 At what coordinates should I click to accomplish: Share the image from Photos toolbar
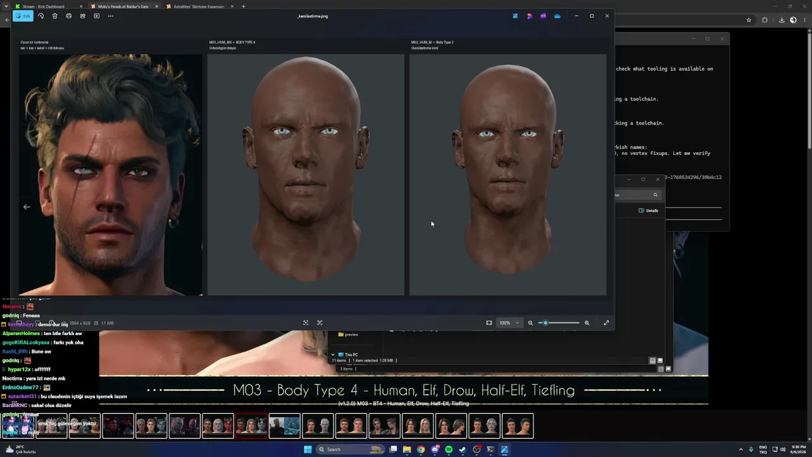pos(82,16)
